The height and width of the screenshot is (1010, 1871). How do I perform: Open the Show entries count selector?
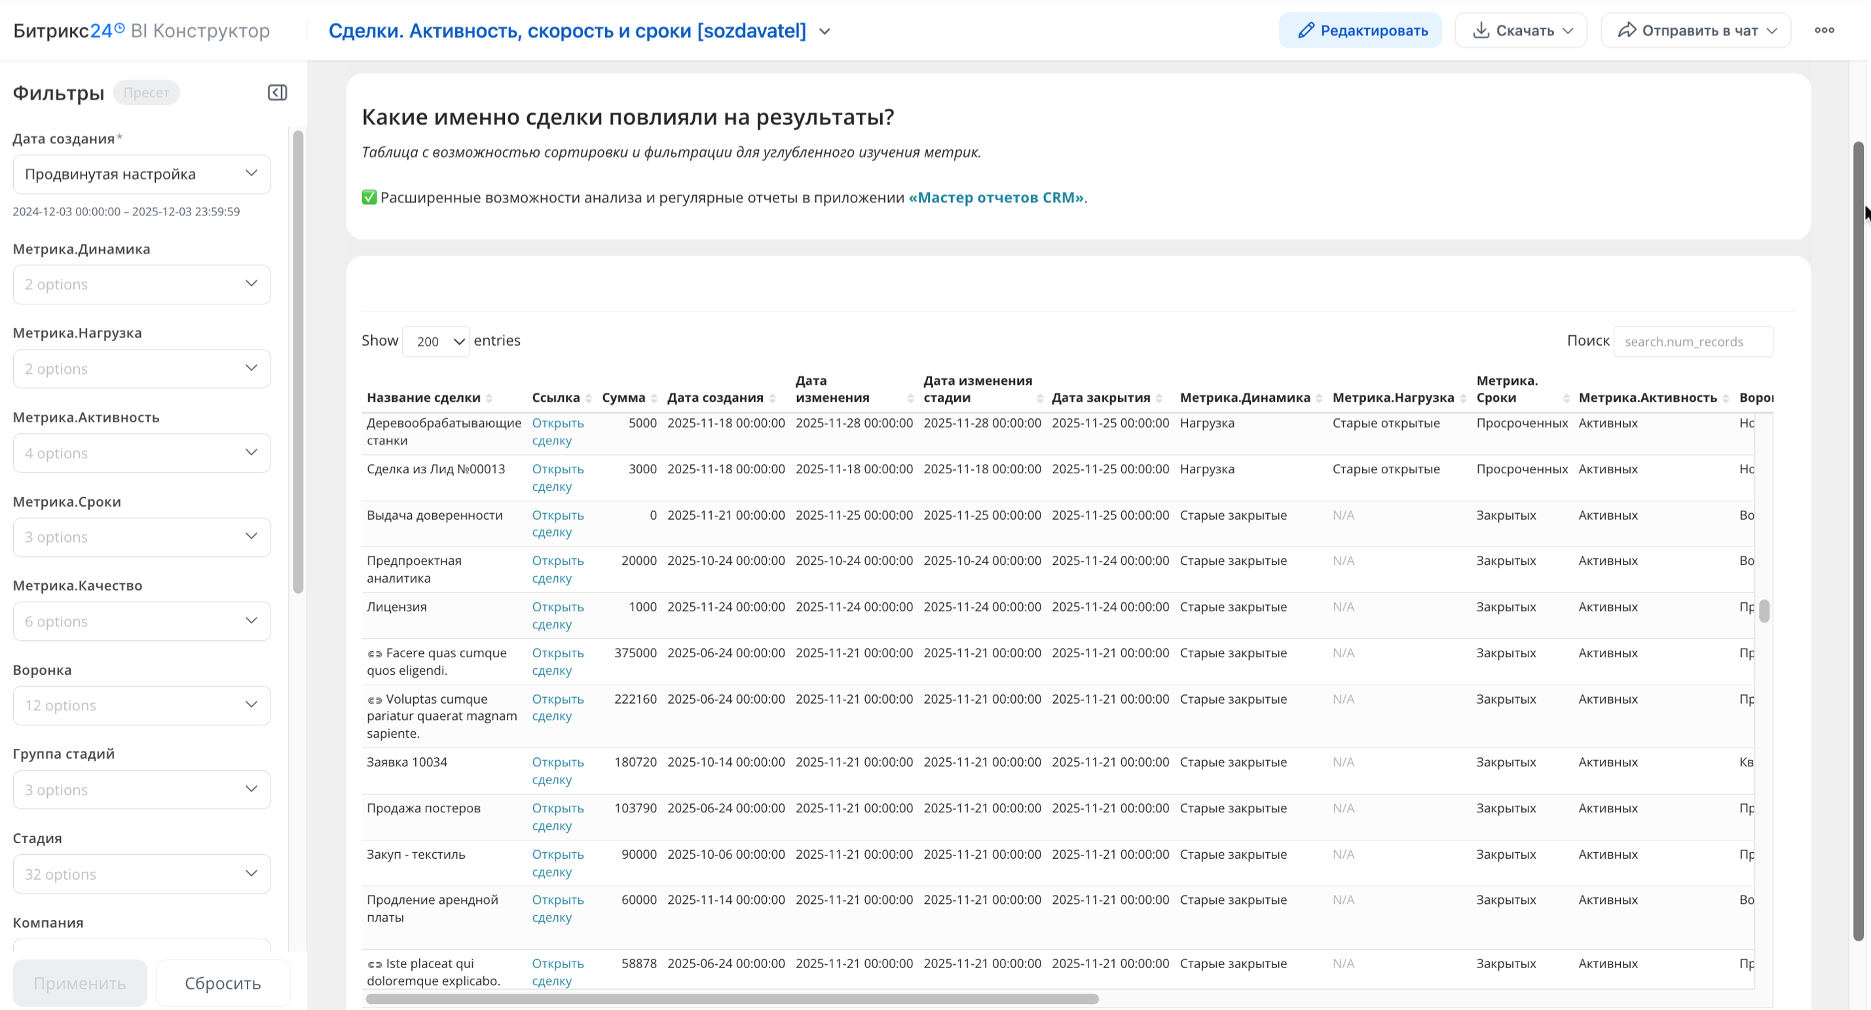pyautogui.click(x=435, y=341)
